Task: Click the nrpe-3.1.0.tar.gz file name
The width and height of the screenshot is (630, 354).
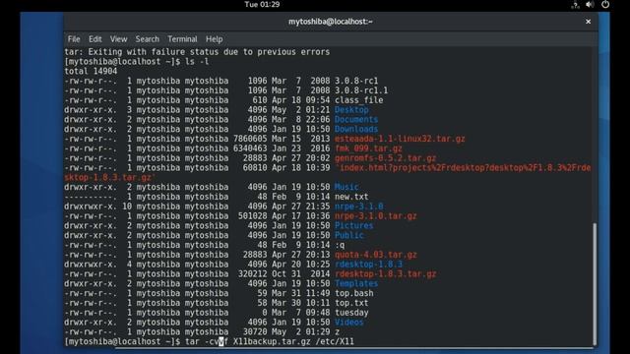Action: pyautogui.click(x=376, y=215)
